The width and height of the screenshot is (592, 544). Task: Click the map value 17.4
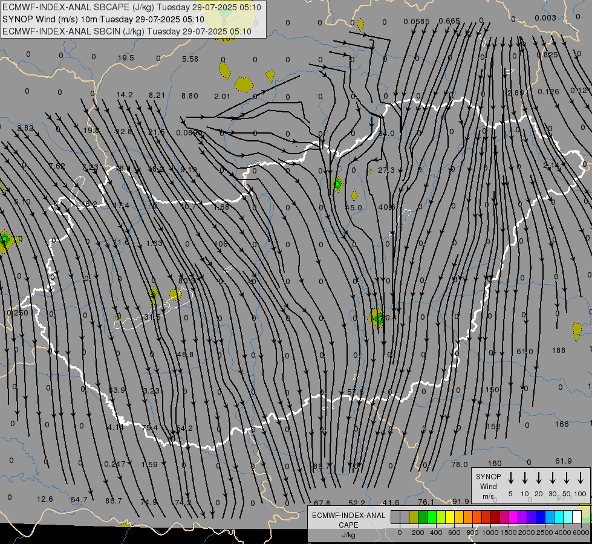pos(121,206)
